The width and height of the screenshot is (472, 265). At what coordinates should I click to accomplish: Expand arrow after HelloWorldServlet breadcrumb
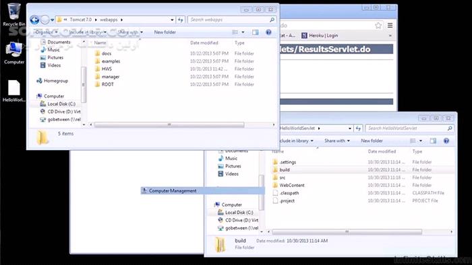tap(319, 128)
